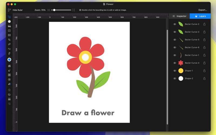This screenshot has height=135, width=216.
Task: Hide the Bezier Curve-2 layer
Action: pos(175,24)
